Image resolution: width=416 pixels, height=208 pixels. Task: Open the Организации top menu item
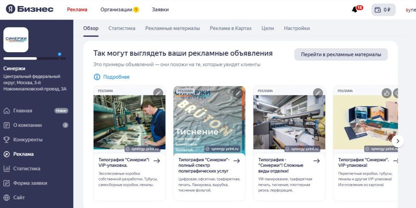coord(119,10)
